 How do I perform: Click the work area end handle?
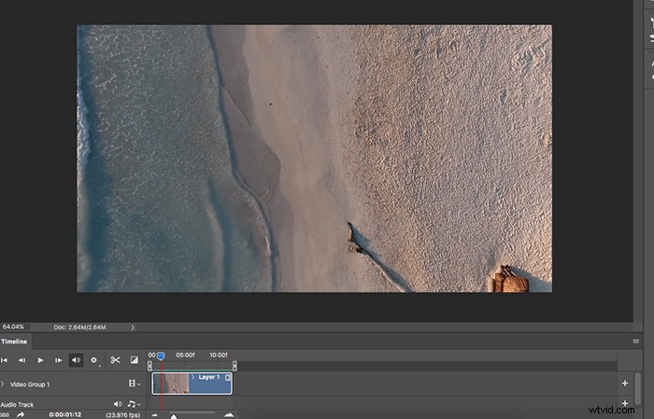(235, 366)
